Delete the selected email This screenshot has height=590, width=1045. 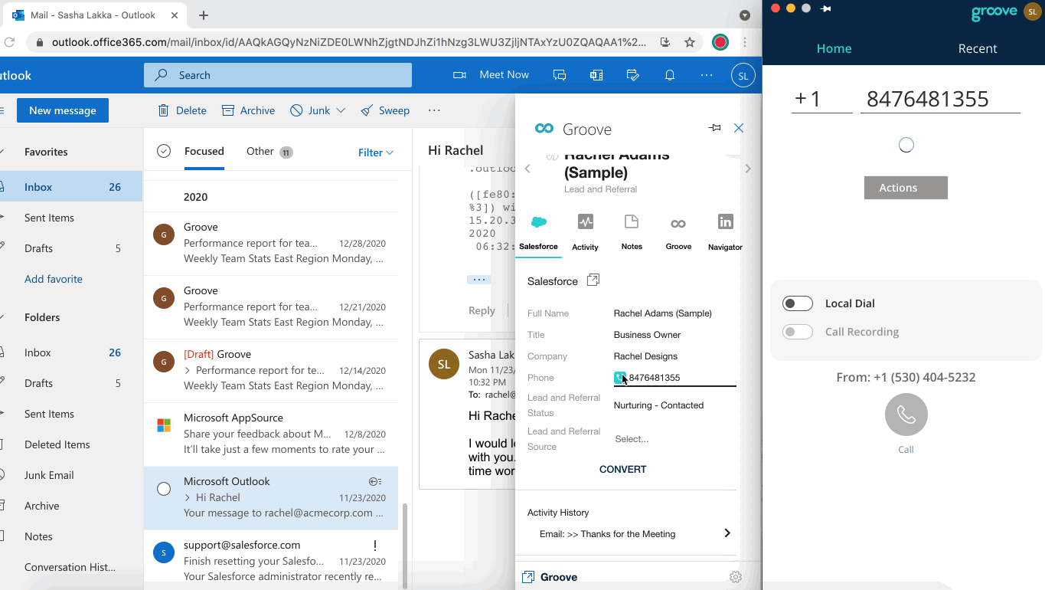182,110
